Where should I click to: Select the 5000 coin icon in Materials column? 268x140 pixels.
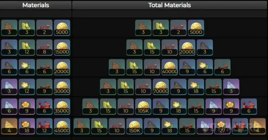[62, 28]
